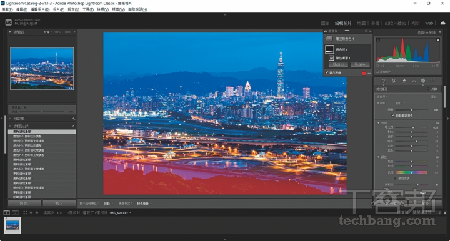Switch to Web module

pos(429,23)
